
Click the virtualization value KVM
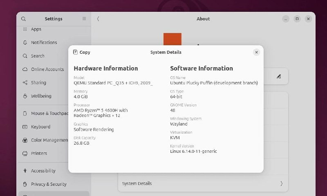tap(175, 138)
